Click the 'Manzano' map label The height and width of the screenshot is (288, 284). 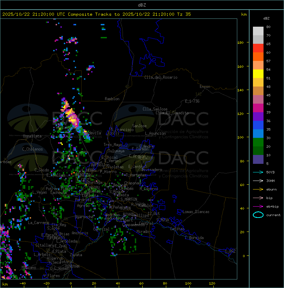tap(29, 267)
